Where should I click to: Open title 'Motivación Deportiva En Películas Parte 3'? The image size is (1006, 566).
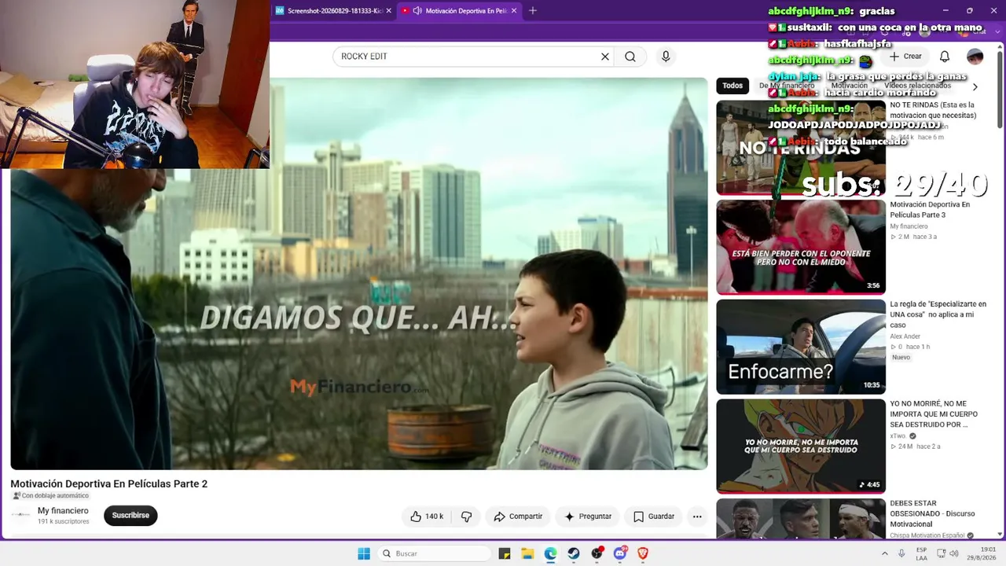(x=930, y=210)
